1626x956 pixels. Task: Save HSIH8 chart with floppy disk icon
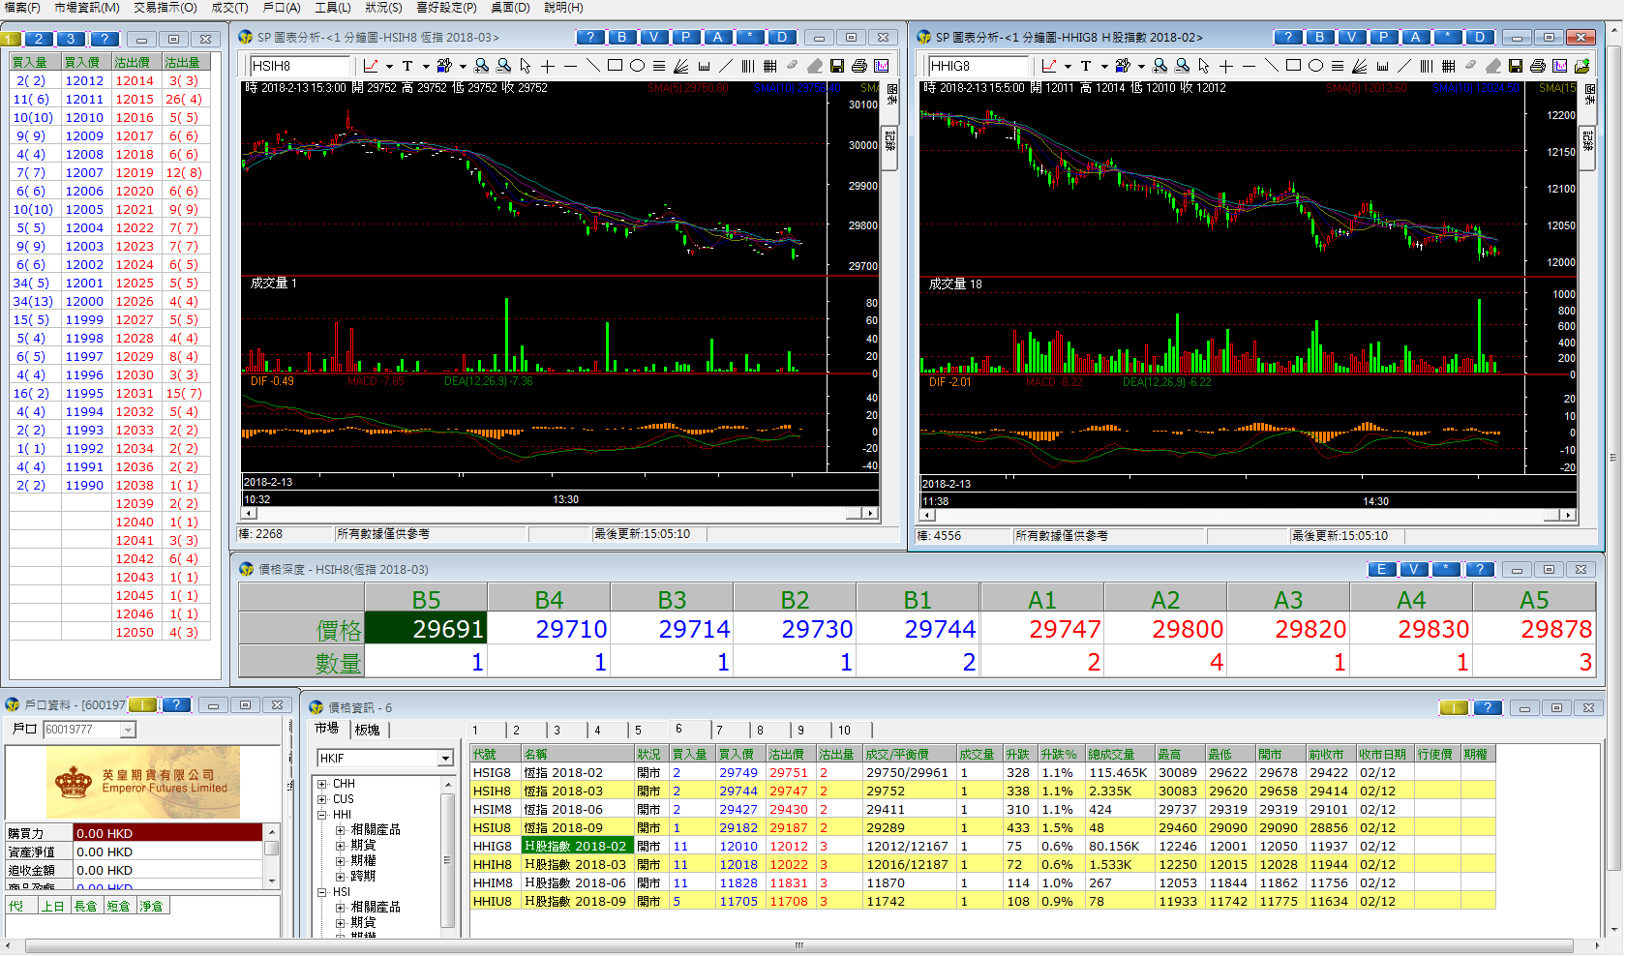click(837, 66)
